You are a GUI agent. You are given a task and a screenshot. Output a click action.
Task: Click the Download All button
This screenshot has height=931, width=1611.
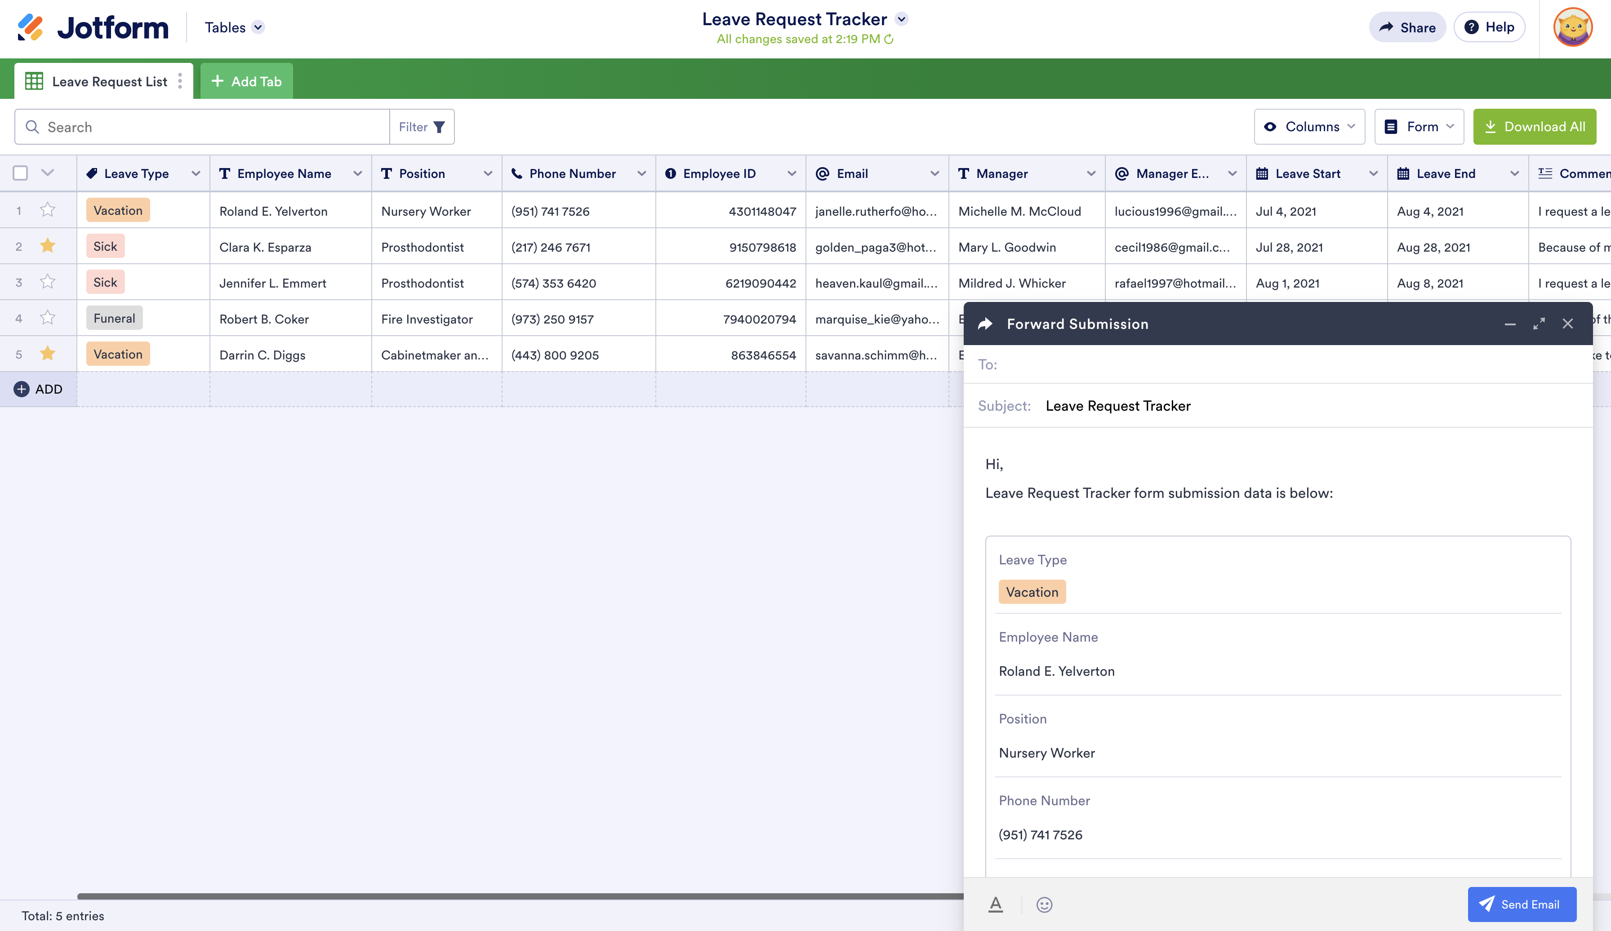1534,127
